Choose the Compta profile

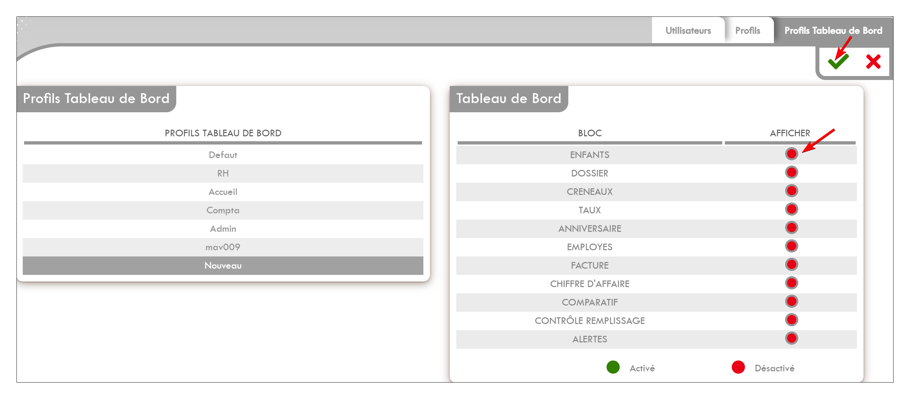tap(223, 210)
